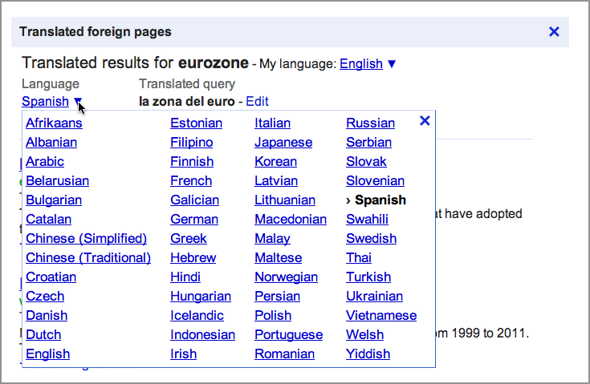Open the Spanish language selector link
Image resolution: width=590 pixels, height=384 pixels.
coord(45,102)
